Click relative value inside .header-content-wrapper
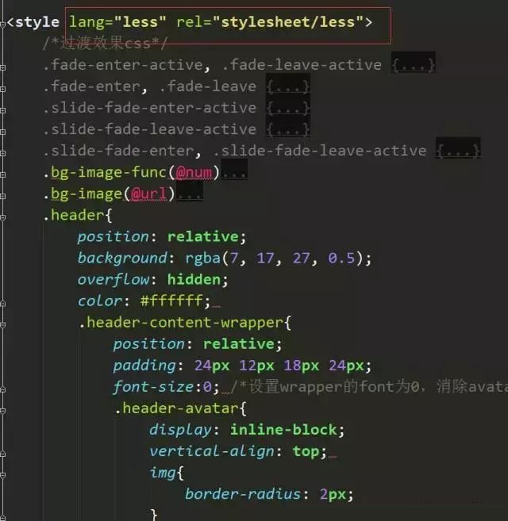The width and height of the screenshot is (508, 521). (x=239, y=344)
